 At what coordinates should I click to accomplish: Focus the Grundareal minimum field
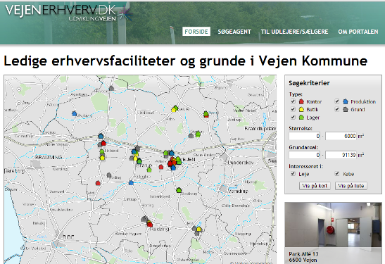pos(305,155)
